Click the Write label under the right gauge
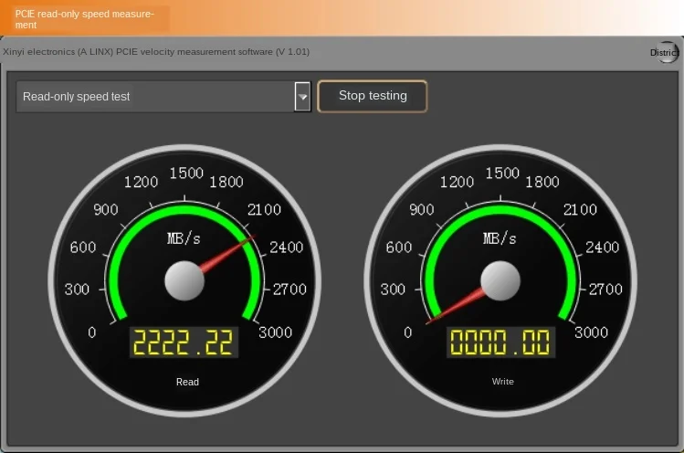 click(x=503, y=382)
